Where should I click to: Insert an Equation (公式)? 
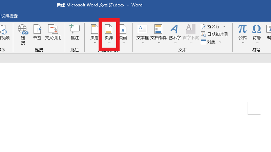coord(243,33)
